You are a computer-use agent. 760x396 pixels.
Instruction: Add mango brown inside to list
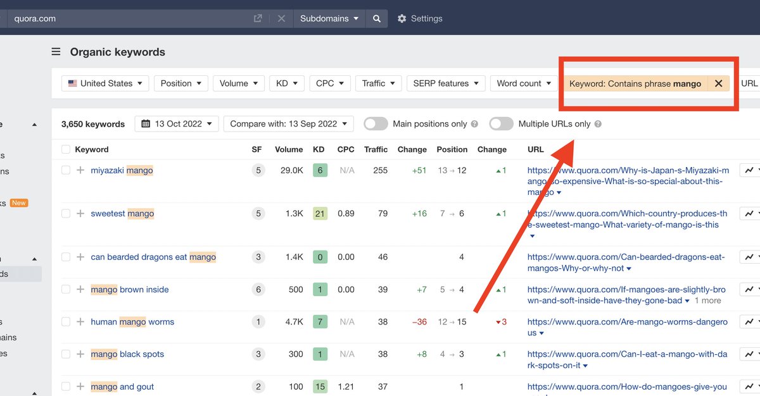(x=80, y=289)
